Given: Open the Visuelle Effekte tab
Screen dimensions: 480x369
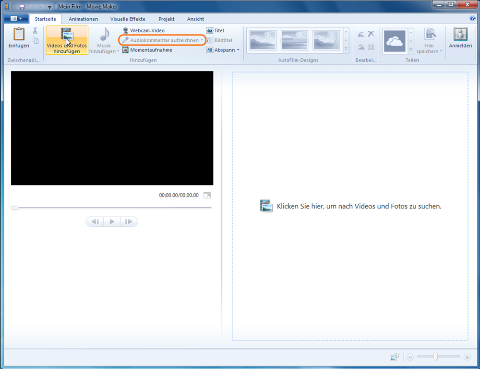Looking at the screenshot, I should point(128,19).
